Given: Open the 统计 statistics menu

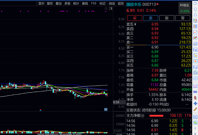Looking at the screenshot, I should [76, 4].
